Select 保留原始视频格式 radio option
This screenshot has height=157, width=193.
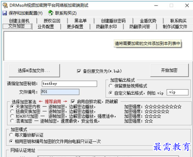coord(110,86)
